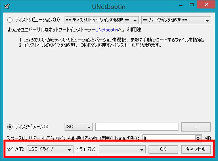Viewport: 218px width, 161px height.
Task: Open the ディストリビューションを選択 dropdown
Action: point(102,20)
